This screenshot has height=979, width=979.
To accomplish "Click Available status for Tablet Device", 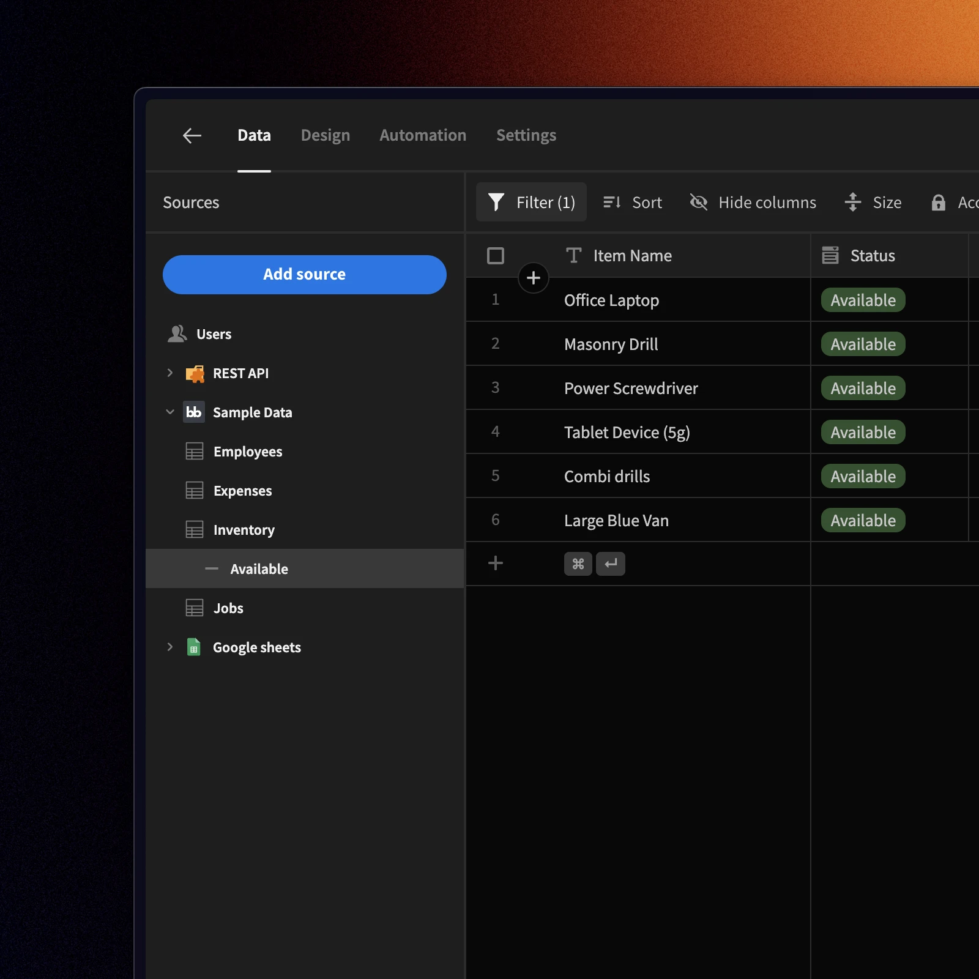I will (863, 432).
